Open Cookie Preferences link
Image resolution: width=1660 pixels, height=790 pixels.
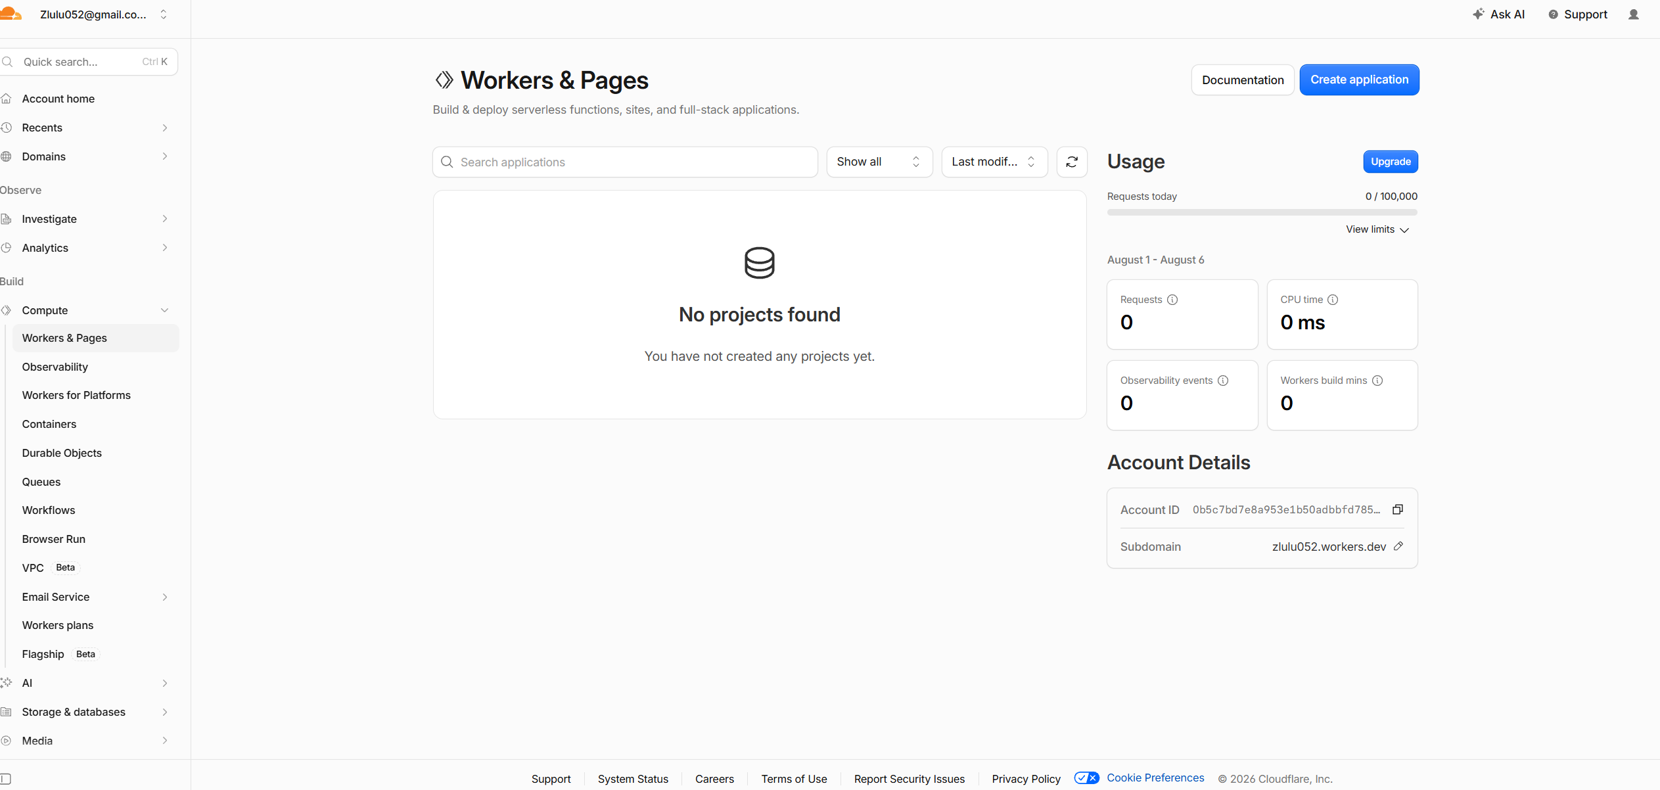click(x=1155, y=778)
